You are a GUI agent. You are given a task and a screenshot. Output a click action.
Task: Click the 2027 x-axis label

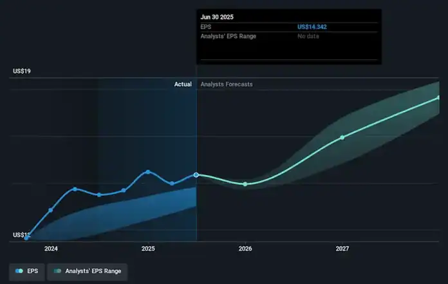tap(342, 249)
